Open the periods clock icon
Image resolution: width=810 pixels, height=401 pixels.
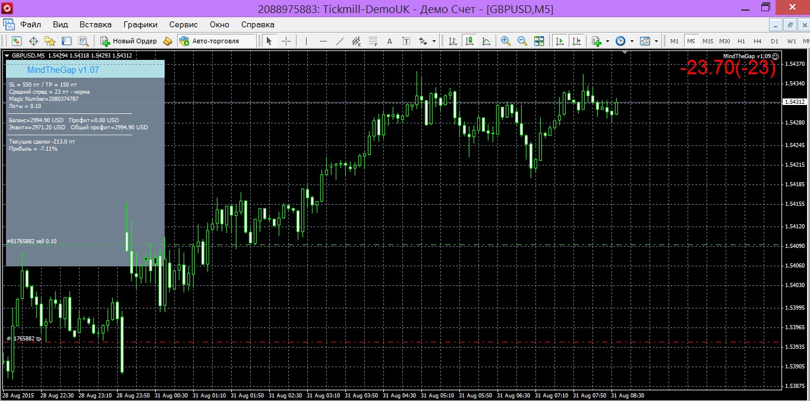pos(620,41)
